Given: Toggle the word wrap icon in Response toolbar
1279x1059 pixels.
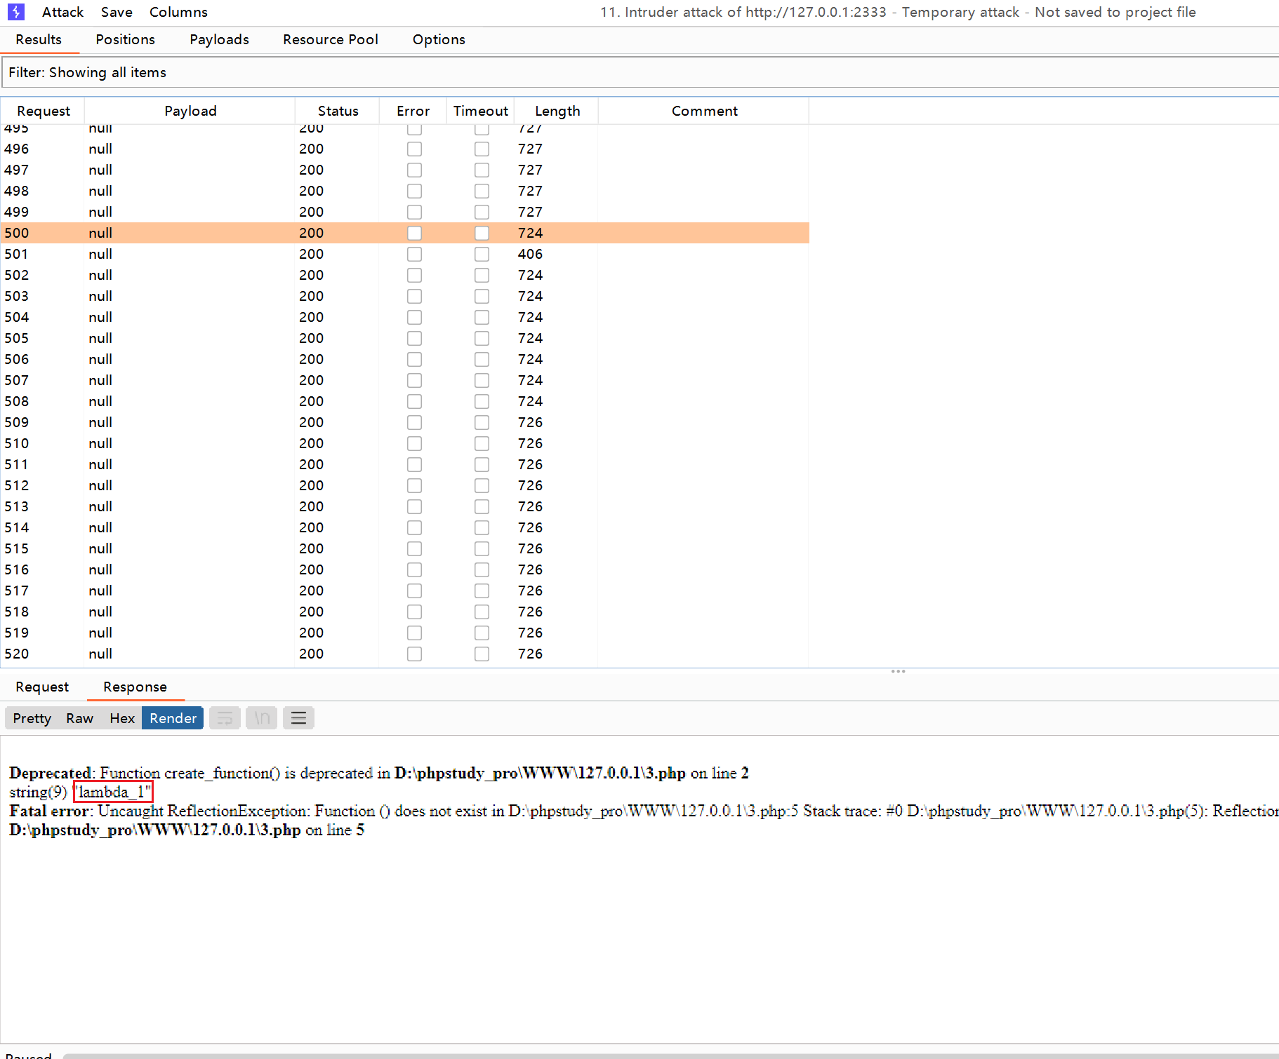Looking at the screenshot, I should coord(225,718).
